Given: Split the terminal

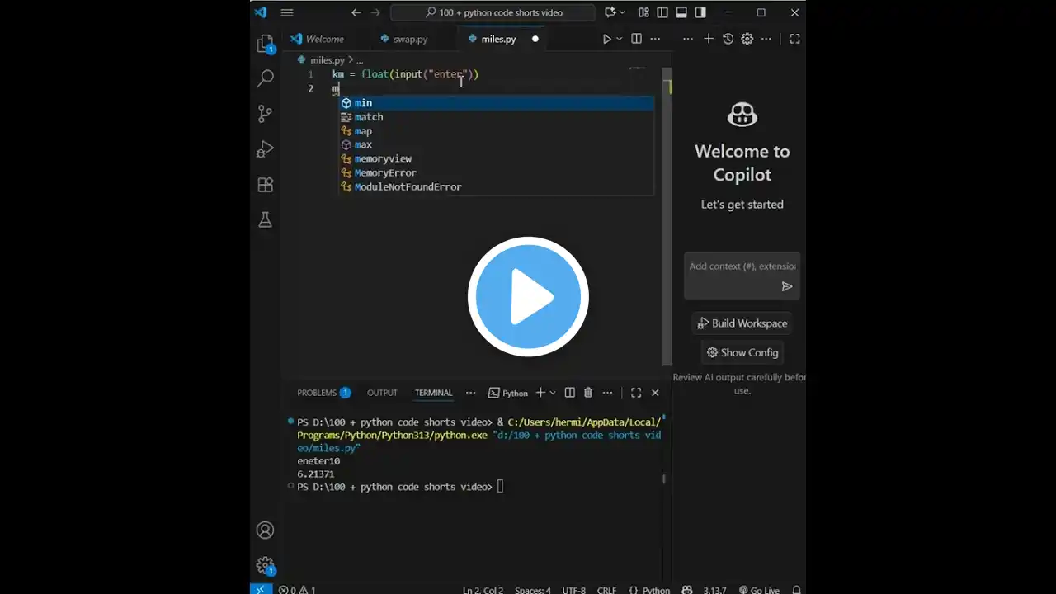Looking at the screenshot, I should tap(569, 393).
